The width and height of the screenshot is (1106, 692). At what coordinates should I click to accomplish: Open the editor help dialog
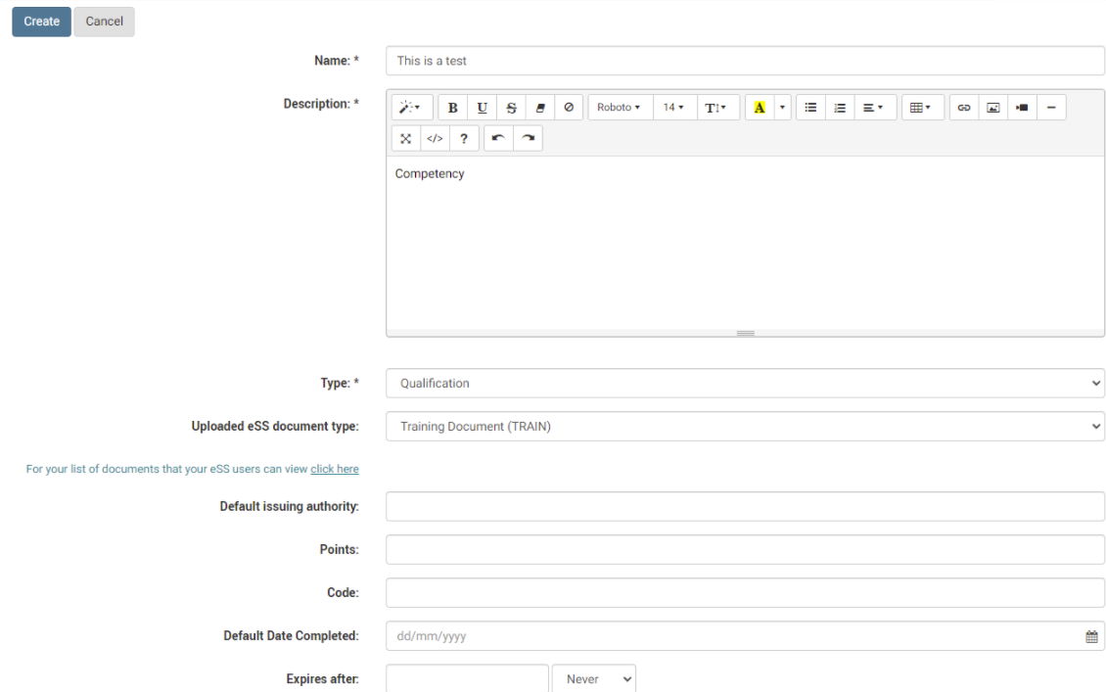coord(463,138)
